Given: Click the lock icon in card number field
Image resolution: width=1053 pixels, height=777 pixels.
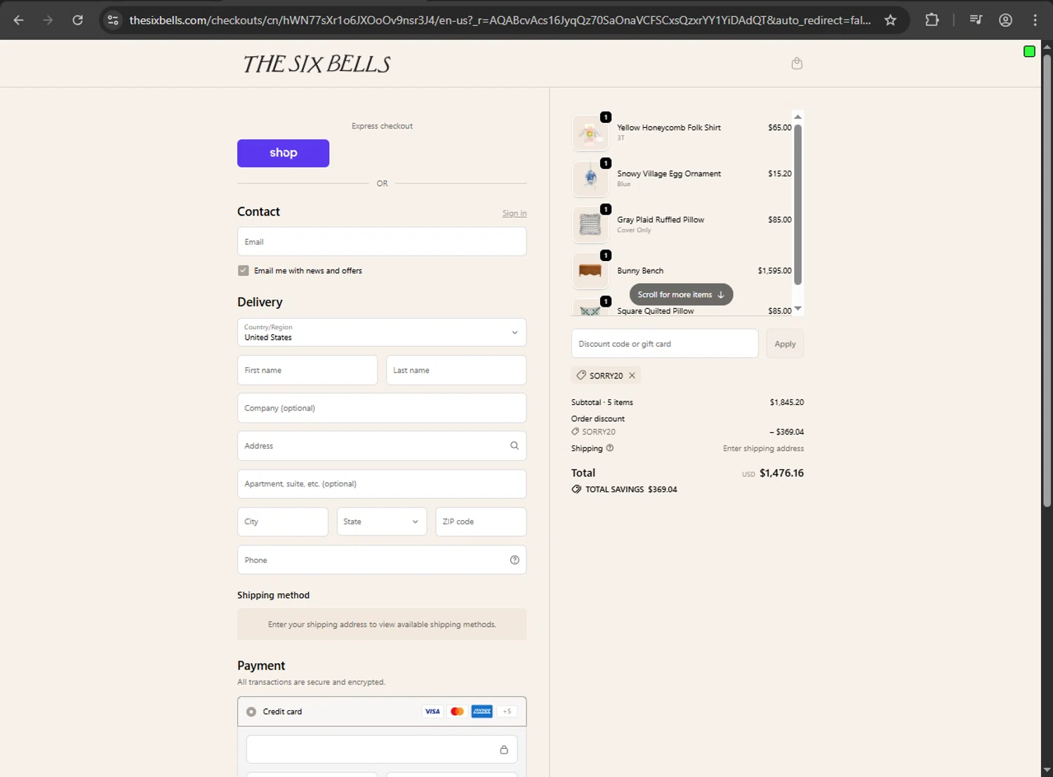Looking at the screenshot, I should pyautogui.click(x=503, y=750).
